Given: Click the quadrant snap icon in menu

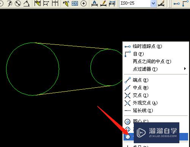Looking at the screenshot, I should tap(128, 129).
